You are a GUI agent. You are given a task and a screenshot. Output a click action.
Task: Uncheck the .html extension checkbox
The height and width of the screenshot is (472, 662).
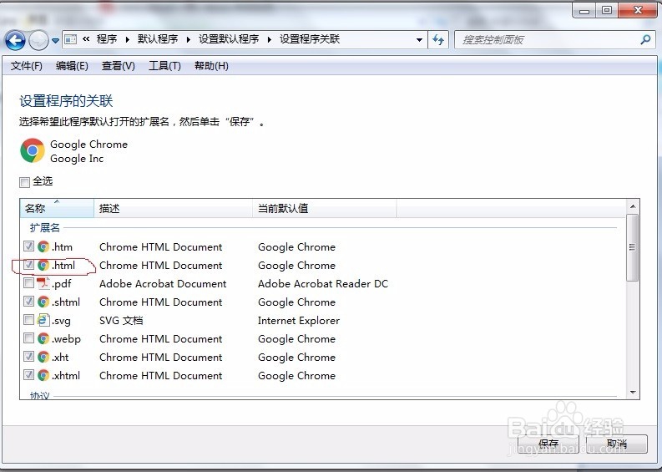point(28,265)
